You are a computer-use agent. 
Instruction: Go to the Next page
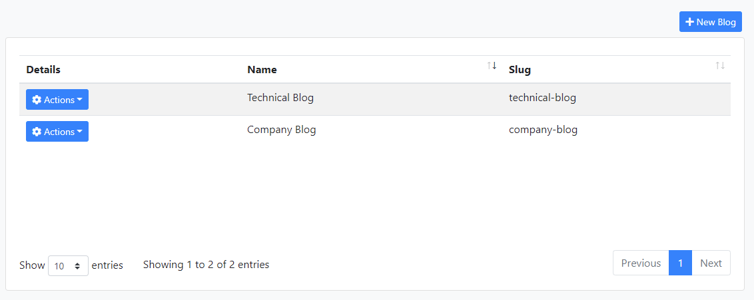[711, 263]
